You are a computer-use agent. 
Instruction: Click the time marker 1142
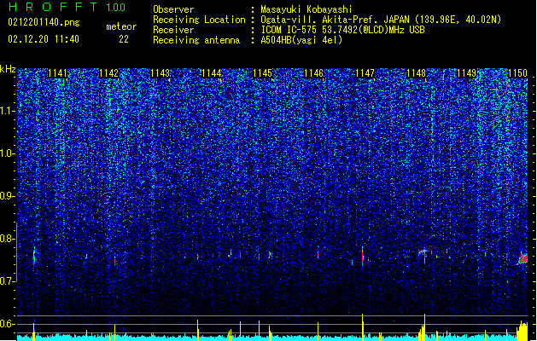pyautogui.click(x=108, y=73)
